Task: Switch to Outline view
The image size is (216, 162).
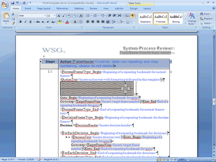Action: coord(171,160)
